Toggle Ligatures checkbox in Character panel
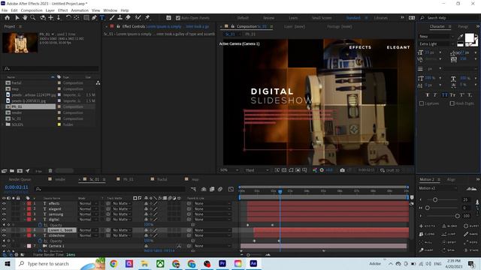 (x=422, y=103)
